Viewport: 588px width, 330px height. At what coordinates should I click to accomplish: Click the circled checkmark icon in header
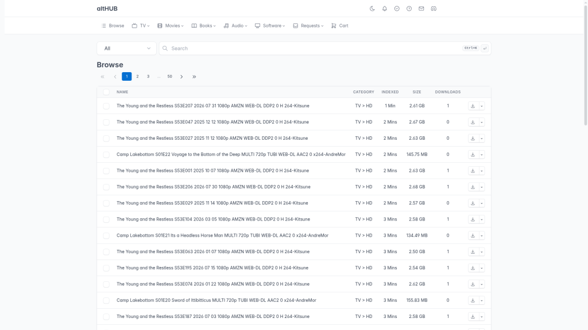pos(397,9)
